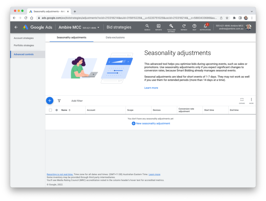
Task: Open the browser extensions puzzle icon
Action: (x=234, y=18)
